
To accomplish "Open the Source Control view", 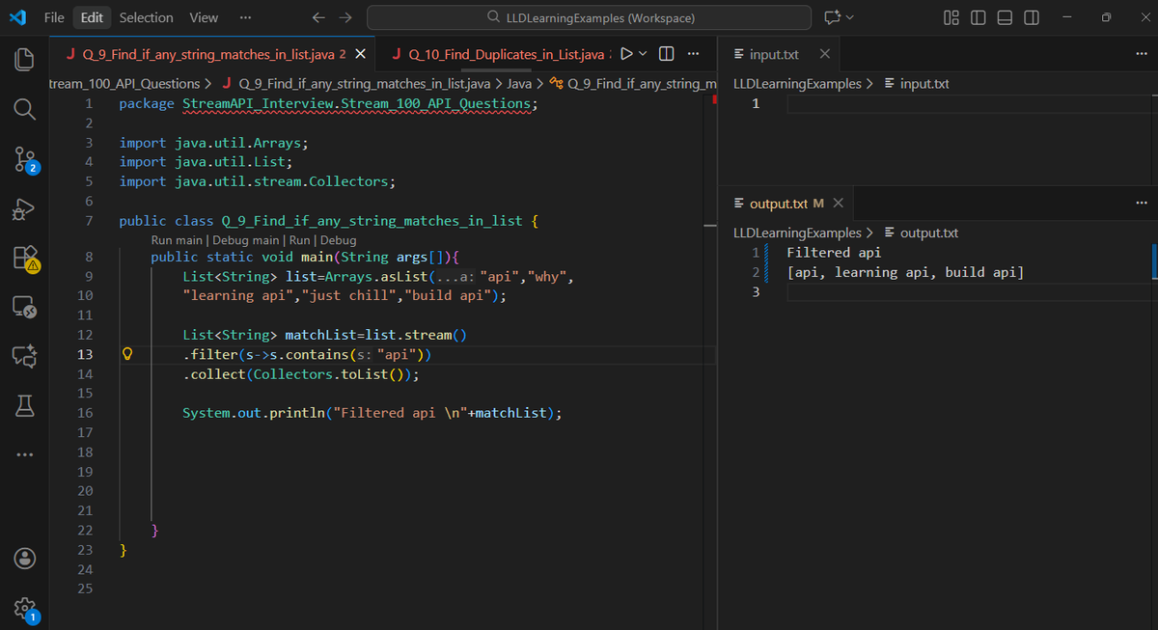I will point(23,157).
